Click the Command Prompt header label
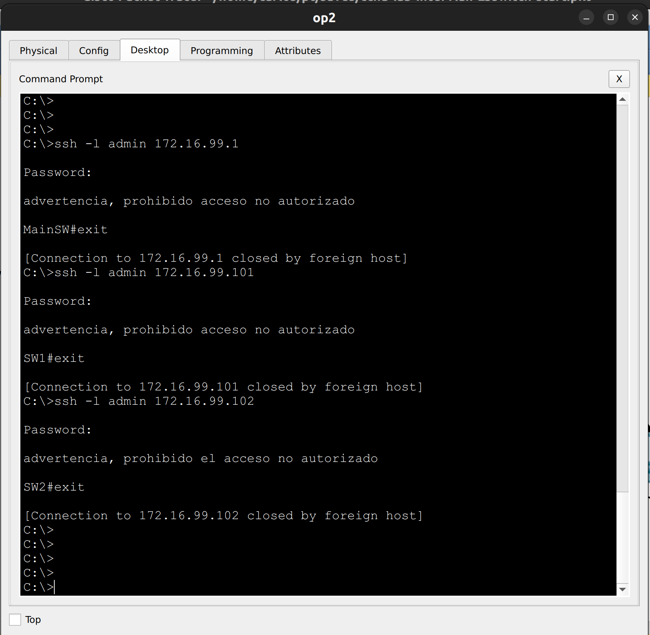Image resolution: width=650 pixels, height=635 pixels. pyautogui.click(x=61, y=79)
